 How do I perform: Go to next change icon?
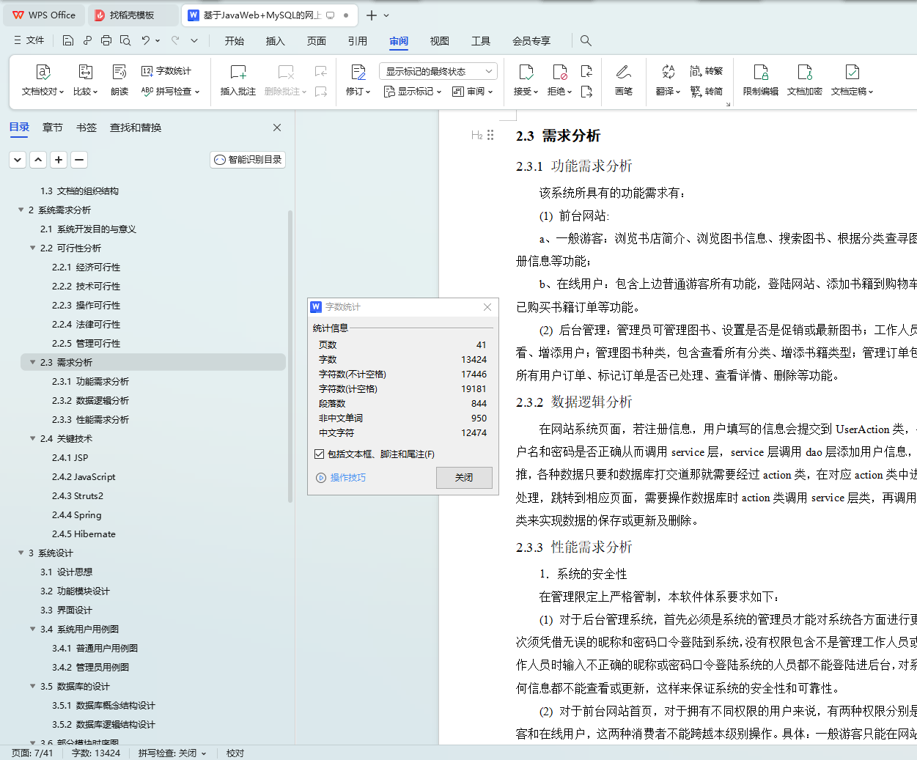(x=586, y=92)
